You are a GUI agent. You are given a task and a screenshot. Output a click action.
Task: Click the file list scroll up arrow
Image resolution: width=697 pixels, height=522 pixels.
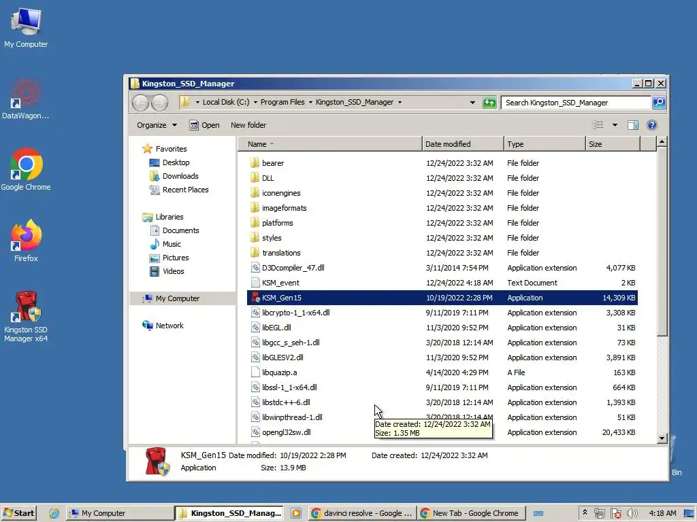(662, 142)
